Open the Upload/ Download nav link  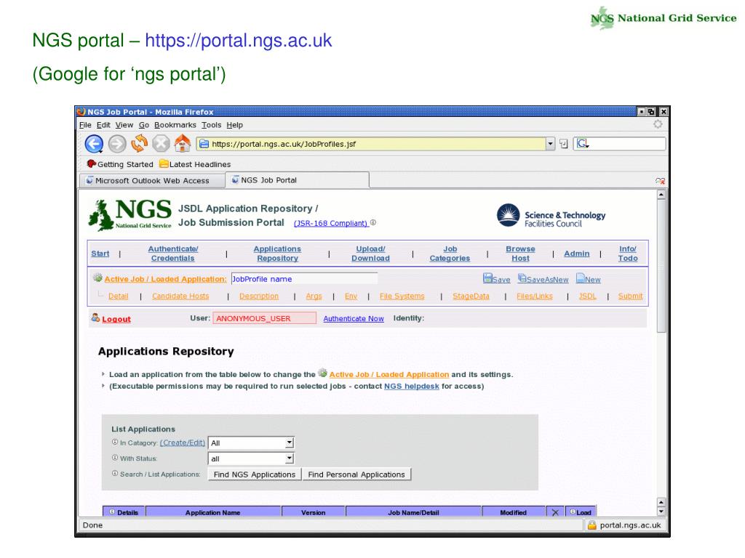click(370, 254)
